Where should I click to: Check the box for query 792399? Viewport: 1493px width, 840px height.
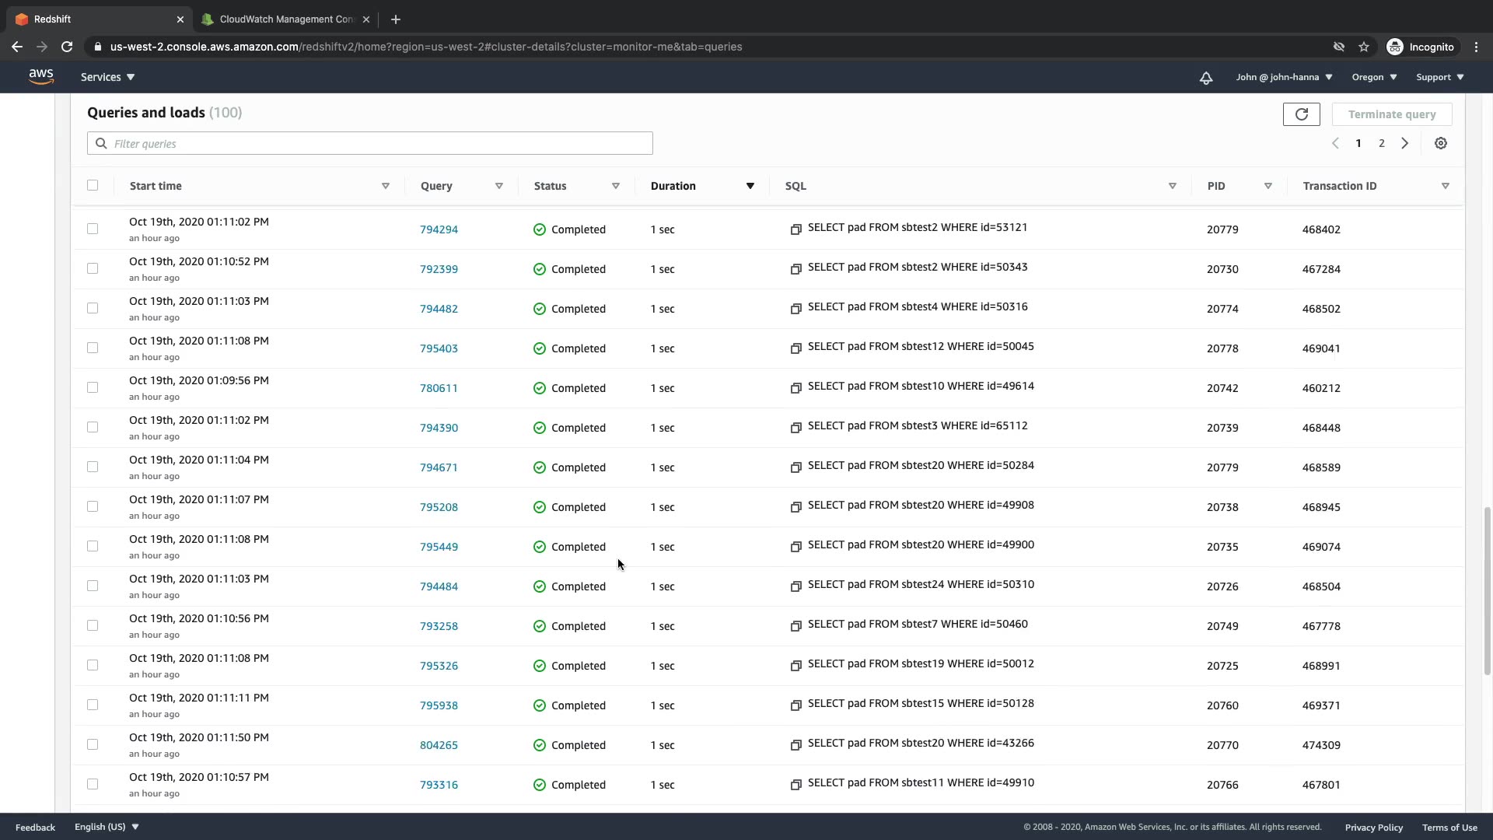[93, 268]
